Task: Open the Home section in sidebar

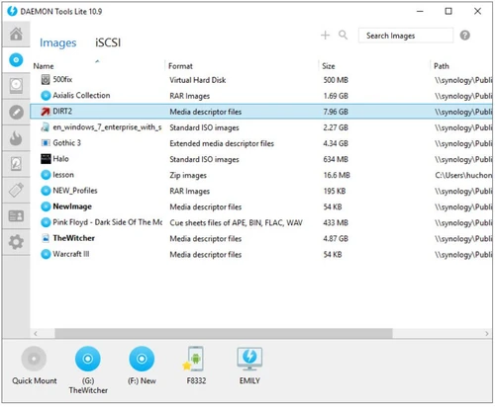Action: pyautogui.click(x=16, y=34)
